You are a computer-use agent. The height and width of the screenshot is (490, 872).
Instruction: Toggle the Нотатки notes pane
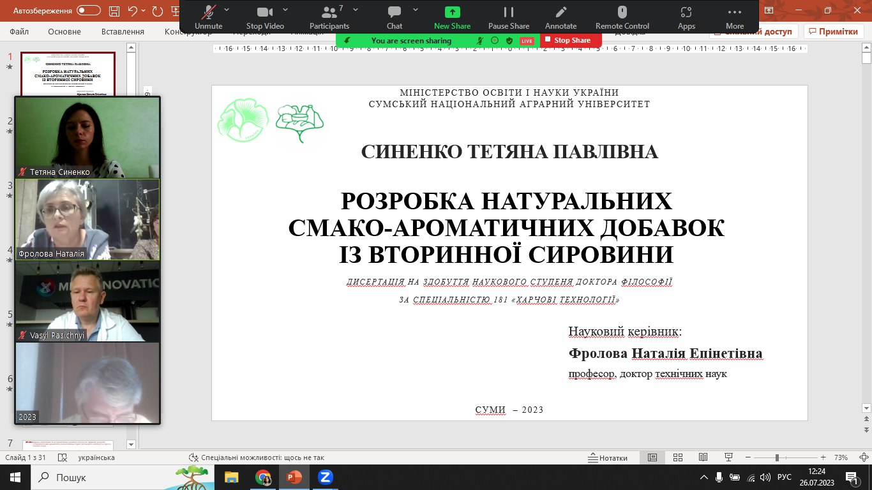coord(608,457)
